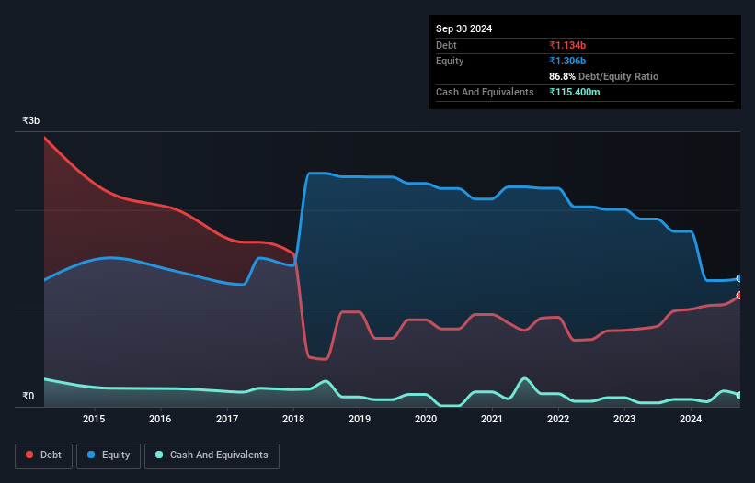This screenshot has height=483, width=755.
Task: Click the 2016 x-axis label
Action: pyautogui.click(x=160, y=419)
